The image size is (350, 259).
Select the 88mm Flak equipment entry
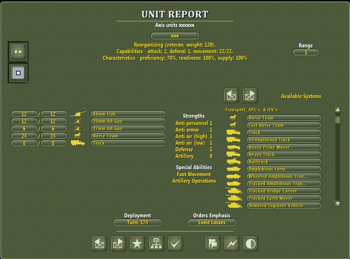tap(128, 114)
